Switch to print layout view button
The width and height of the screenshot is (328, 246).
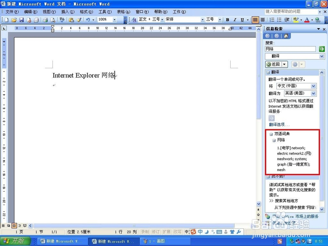pos(14,226)
